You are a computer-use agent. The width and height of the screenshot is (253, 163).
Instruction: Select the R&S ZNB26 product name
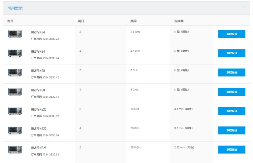pyautogui.click(x=39, y=147)
